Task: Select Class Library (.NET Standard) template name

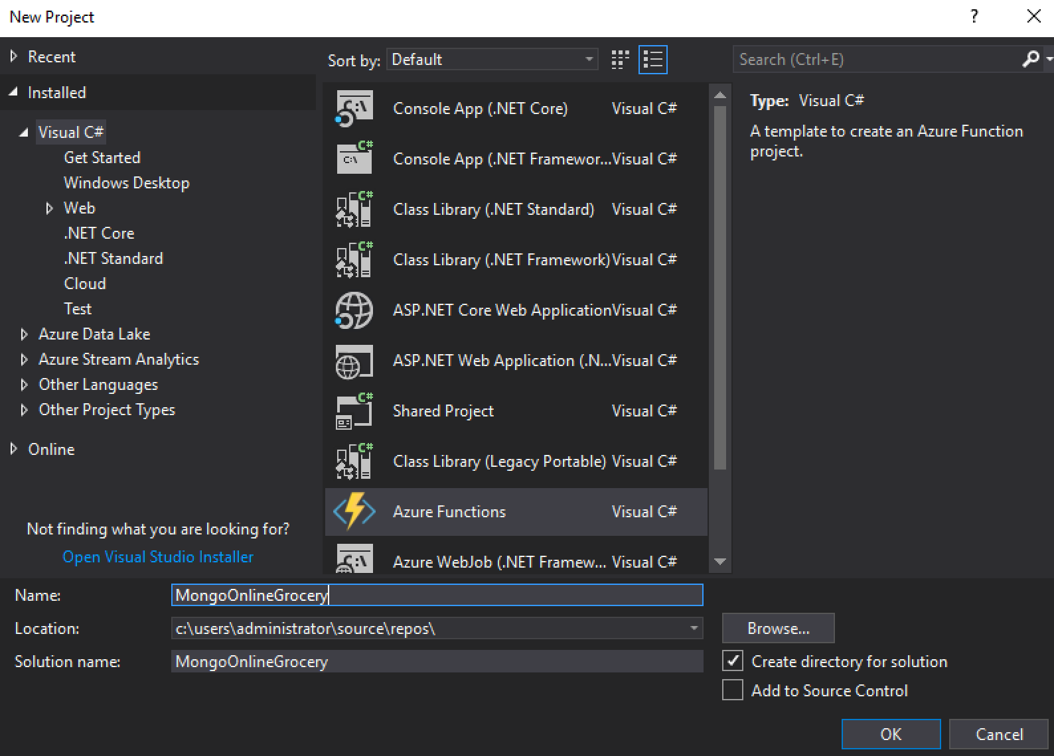Action: point(494,210)
